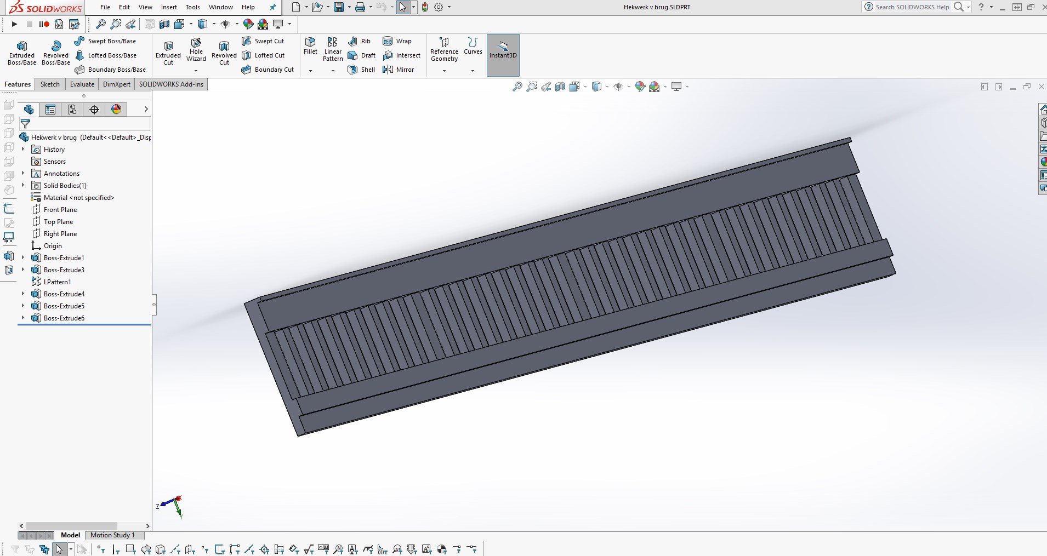Show more FeatureManager tabs arrow

[146, 110]
